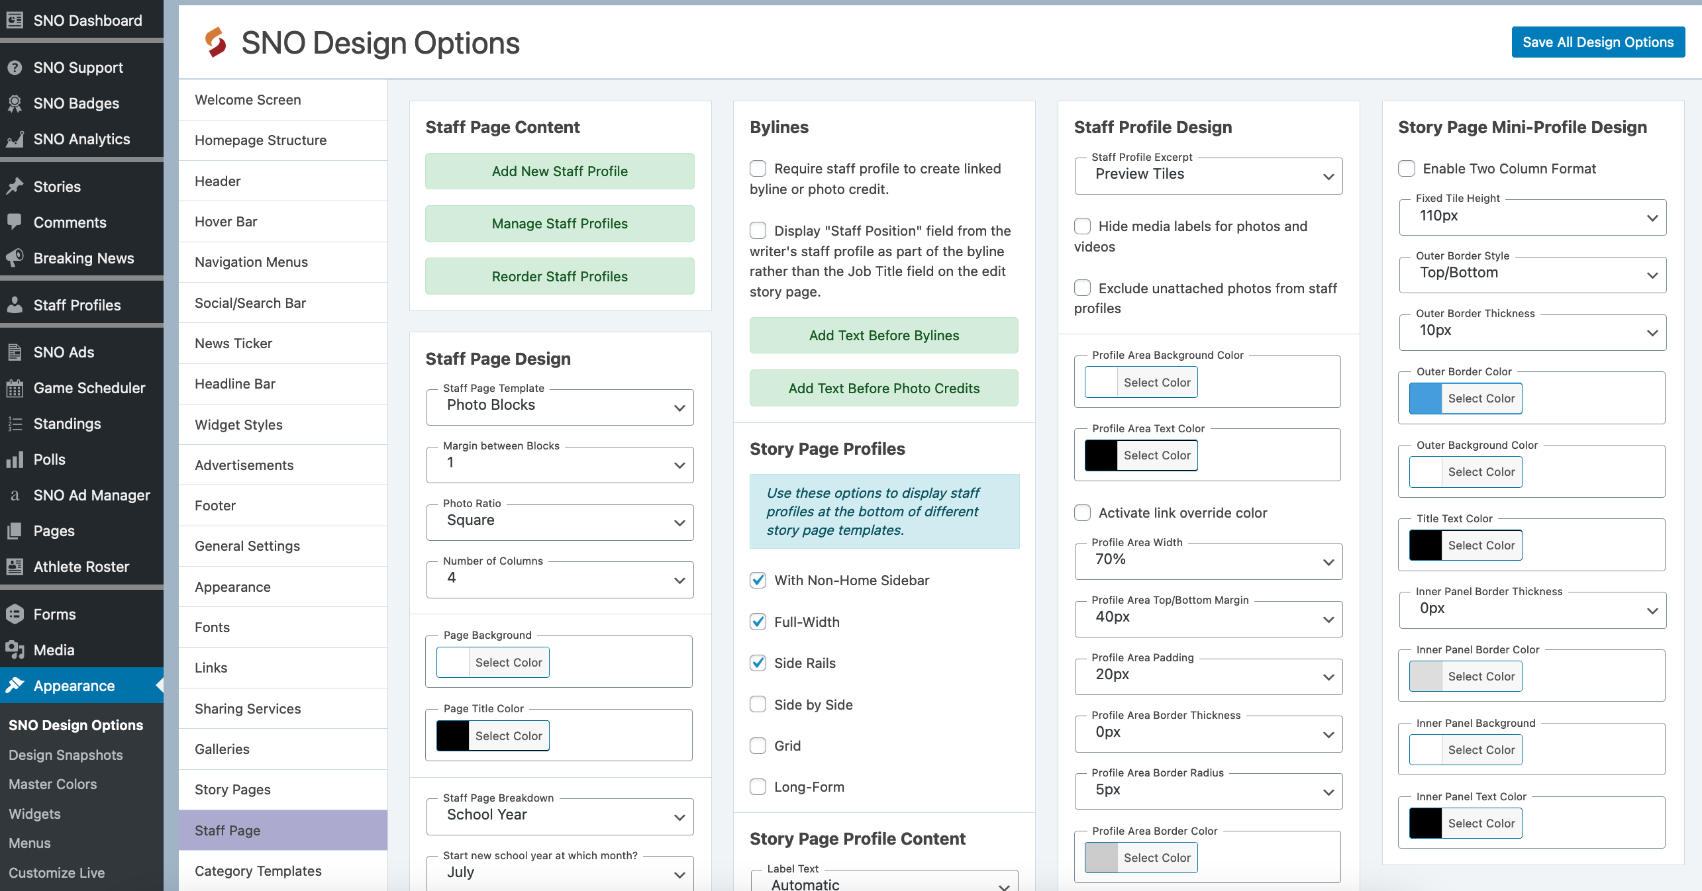Click Save All Design Options button
The width and height of the screenshot is (1702, 891).
click(x=1598, y=42)
